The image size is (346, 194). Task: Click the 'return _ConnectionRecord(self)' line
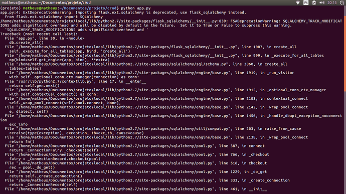point(43,185)
